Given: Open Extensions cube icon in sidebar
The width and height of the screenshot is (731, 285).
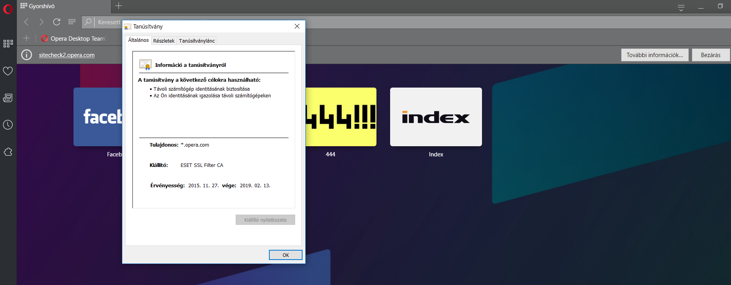Looking at the screenshot, I should point(8,152).
